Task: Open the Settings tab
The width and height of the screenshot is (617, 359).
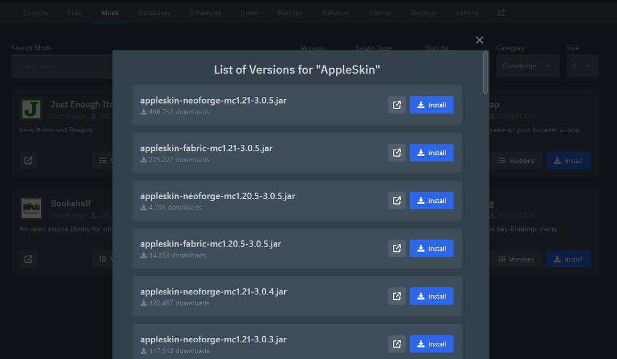Action: pos(423,13)
